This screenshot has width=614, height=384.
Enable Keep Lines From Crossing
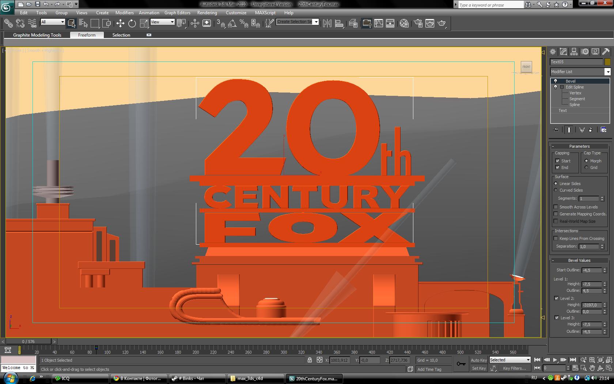click(x=556, y=238)
